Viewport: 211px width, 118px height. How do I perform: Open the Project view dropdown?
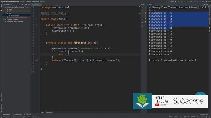(x=8, y=4)
